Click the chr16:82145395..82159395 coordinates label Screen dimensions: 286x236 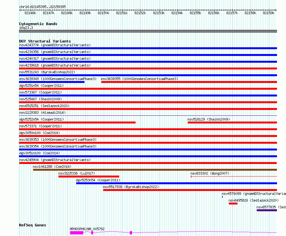click(x=42, y=7)
